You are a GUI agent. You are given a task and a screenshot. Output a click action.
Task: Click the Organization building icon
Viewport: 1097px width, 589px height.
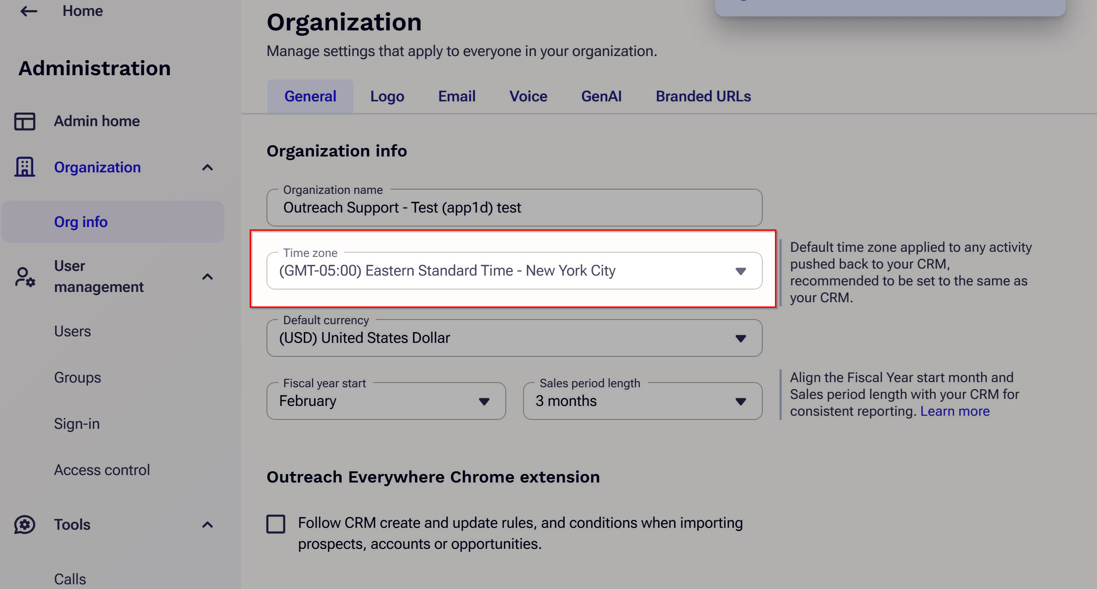tap(25, 167)
